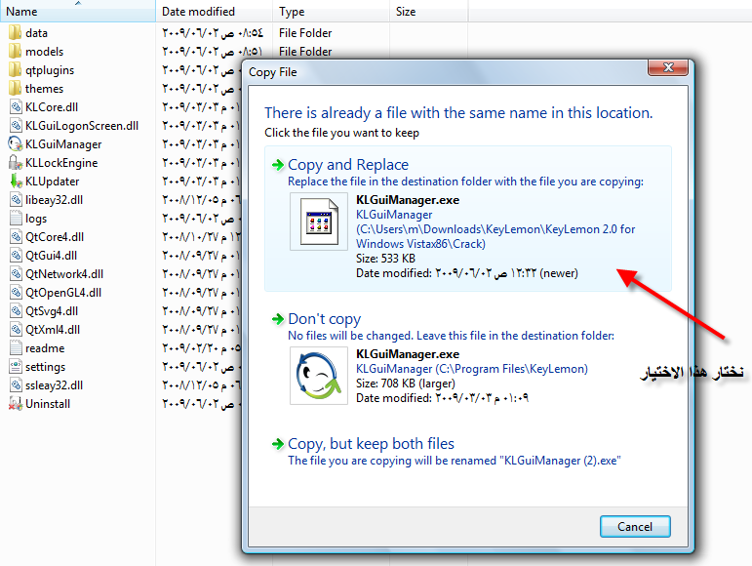
Task: Choose Copy and Replace option
Action: 468,219
